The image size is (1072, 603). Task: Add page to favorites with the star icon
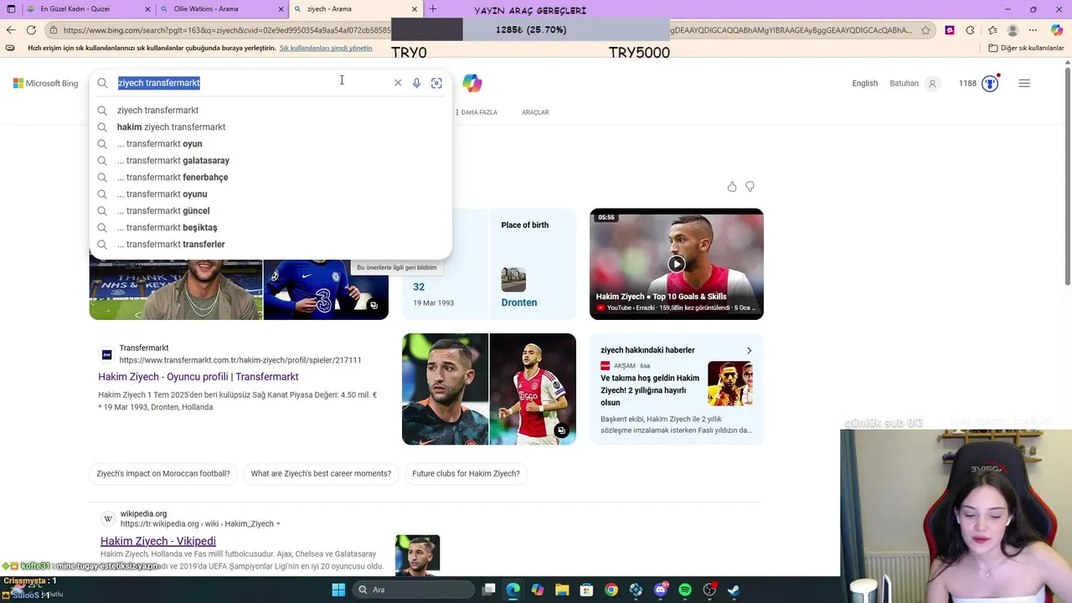pyautogui.click(x=925, y=30)
